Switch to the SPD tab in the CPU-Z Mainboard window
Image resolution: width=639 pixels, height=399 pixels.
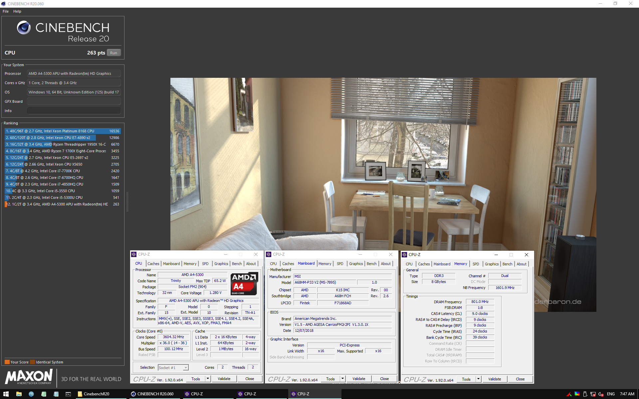[340, 264]
